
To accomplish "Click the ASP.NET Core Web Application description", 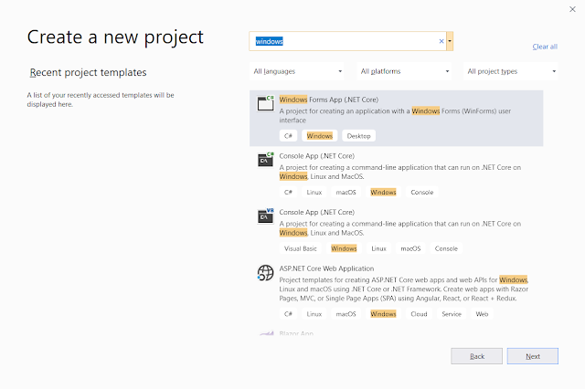I will [404, 289].
